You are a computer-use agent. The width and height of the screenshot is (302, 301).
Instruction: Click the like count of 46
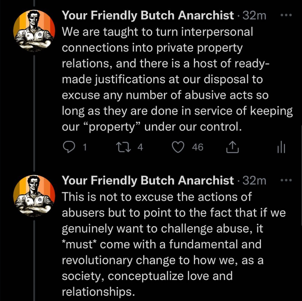pos(197,147)
